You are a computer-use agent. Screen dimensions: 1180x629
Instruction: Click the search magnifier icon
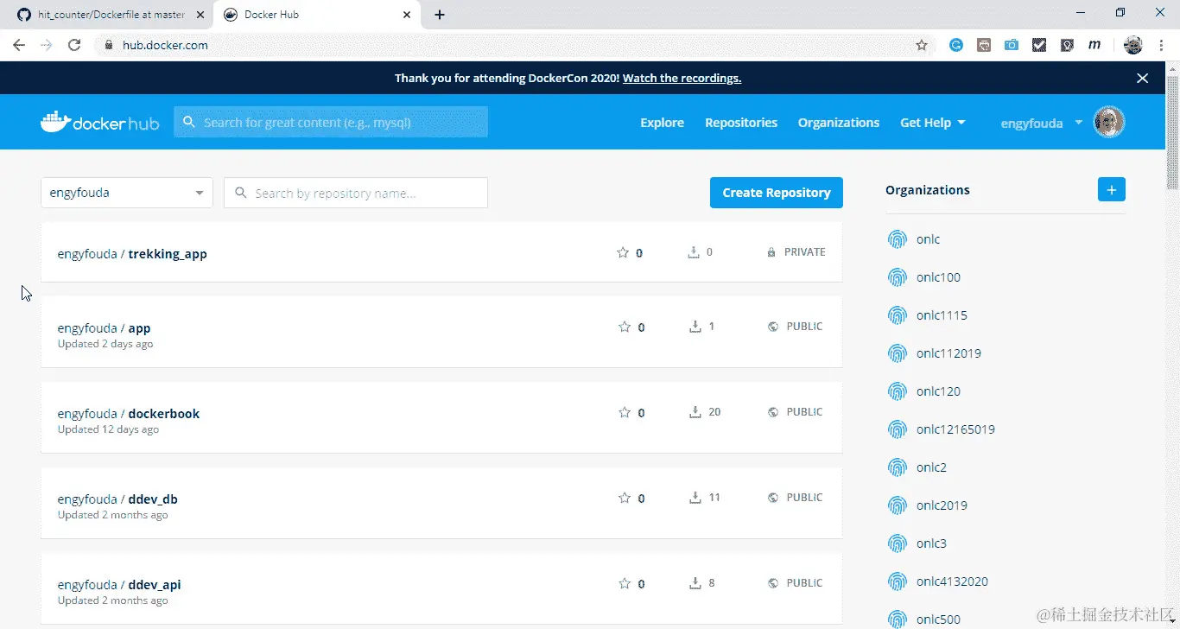click(189, 122)
